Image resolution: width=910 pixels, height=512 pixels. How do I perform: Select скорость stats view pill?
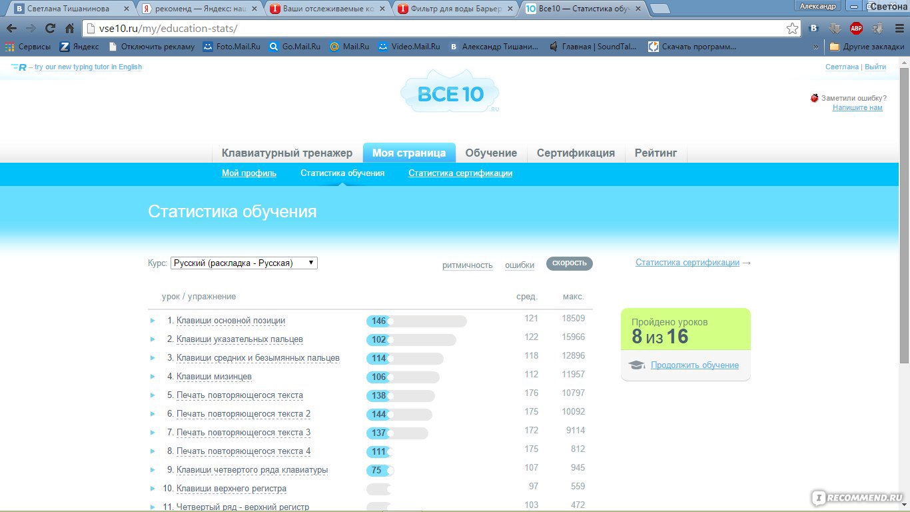pos(570,263)
